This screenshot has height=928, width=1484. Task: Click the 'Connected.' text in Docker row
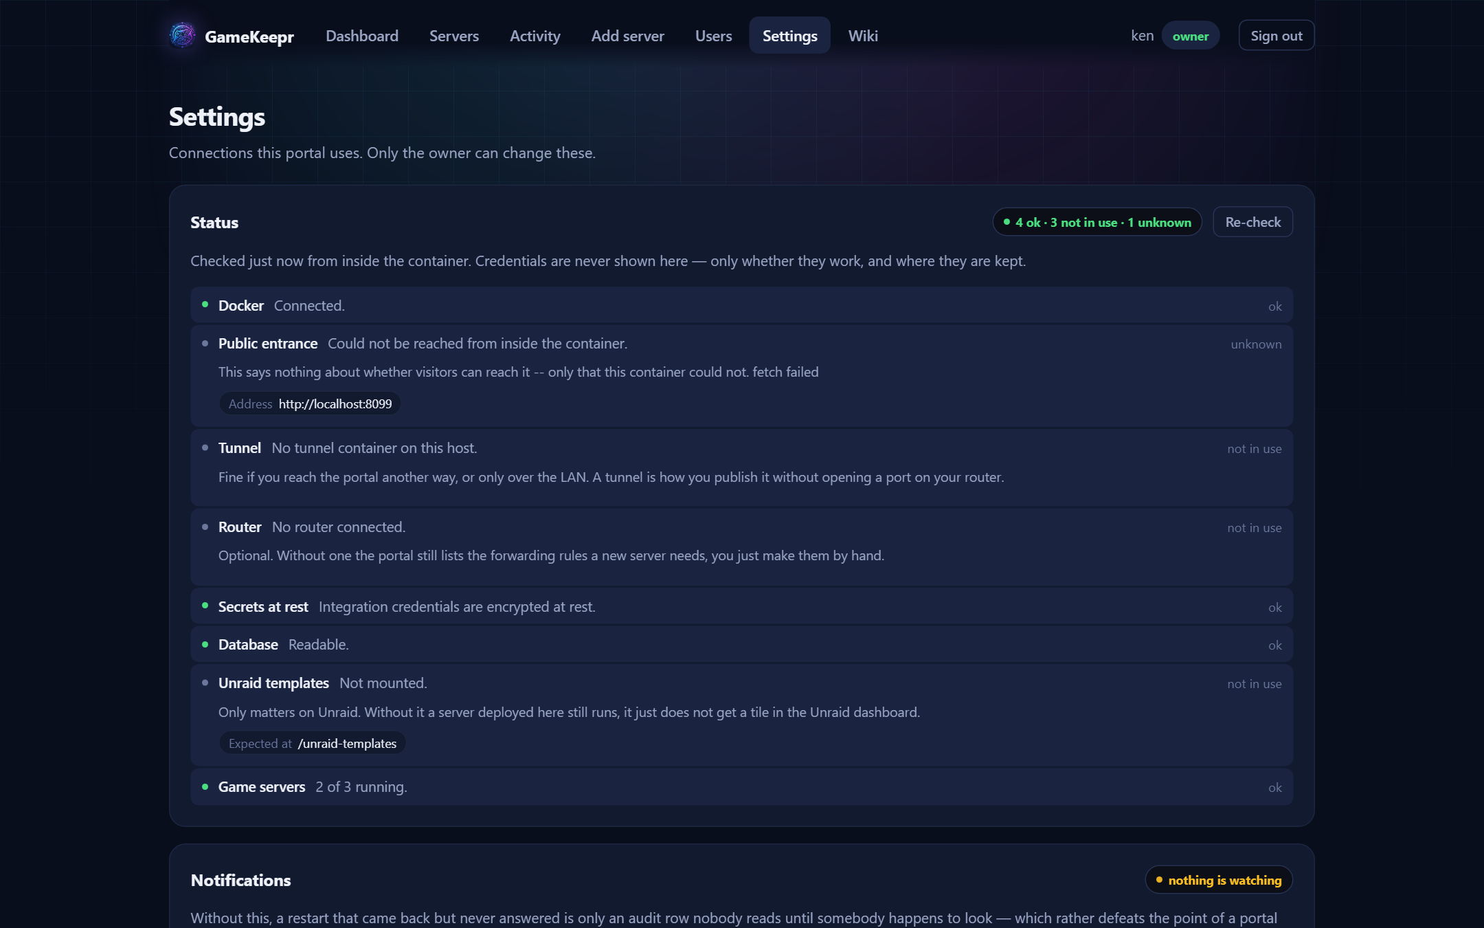(x=309, y=306)
